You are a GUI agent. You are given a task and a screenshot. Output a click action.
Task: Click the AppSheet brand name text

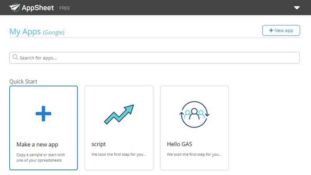tap(38, 7)
